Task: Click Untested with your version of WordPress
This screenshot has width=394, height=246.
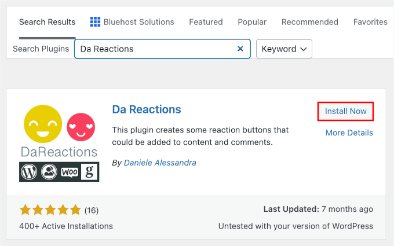Action: (295, 226)
